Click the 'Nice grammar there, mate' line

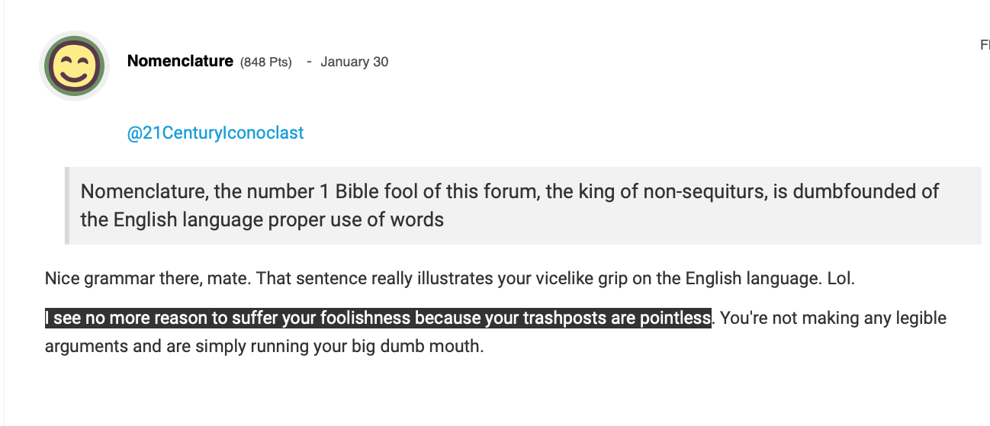click(450, 279)
